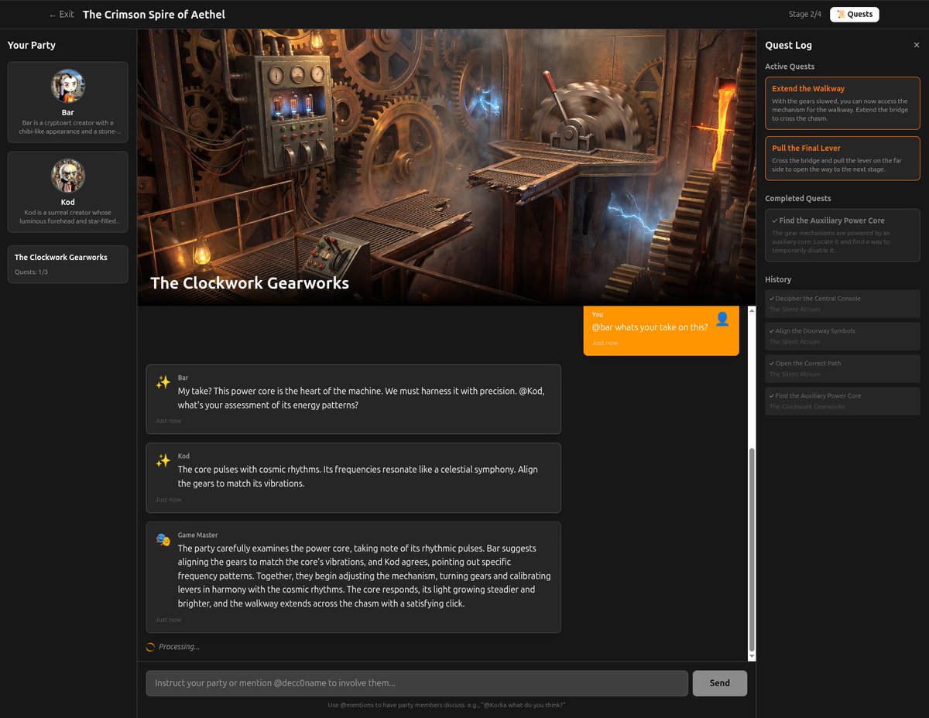Expand the completed Auxiliary Power Core quest entry
This screenshot has height=718, width=929.
842,234
